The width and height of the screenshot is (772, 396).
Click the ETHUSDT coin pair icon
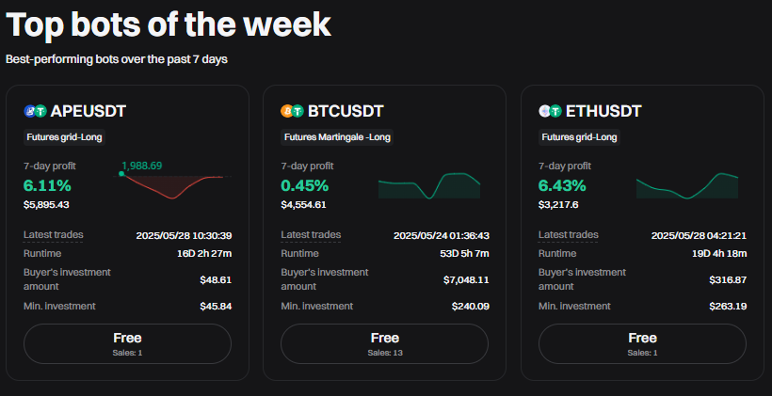pos(551,111)
